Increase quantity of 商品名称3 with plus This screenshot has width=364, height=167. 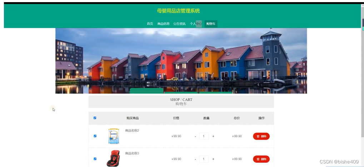tap(213, 159)
